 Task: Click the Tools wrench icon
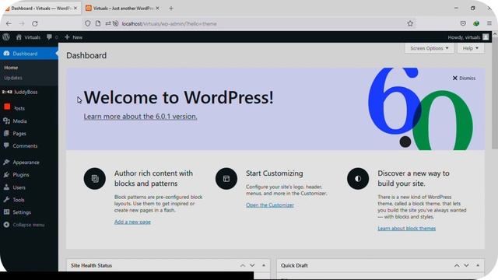point(7,200)
